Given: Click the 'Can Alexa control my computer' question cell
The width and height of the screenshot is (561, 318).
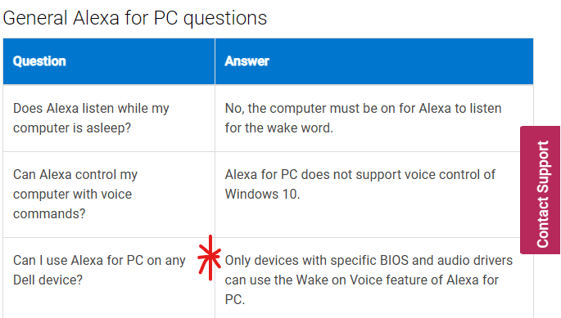Looking at the screenshot, I should pyautogui.click(x=109, y=195).
